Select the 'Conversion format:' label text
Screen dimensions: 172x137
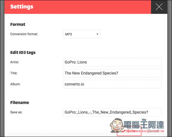24,34
